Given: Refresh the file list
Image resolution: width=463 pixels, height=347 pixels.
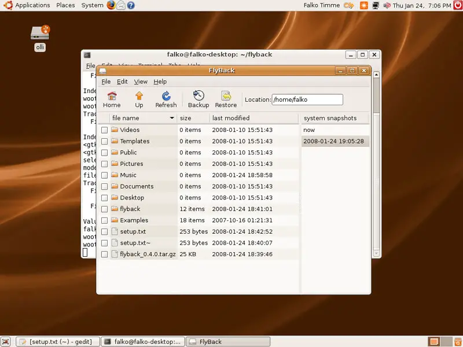Looking at the screenshot, I should (x=166, y=99).
